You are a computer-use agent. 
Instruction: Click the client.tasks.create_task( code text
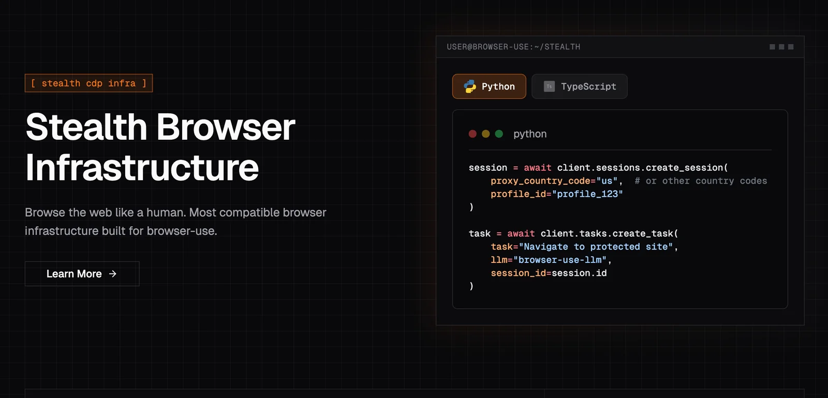609,233
